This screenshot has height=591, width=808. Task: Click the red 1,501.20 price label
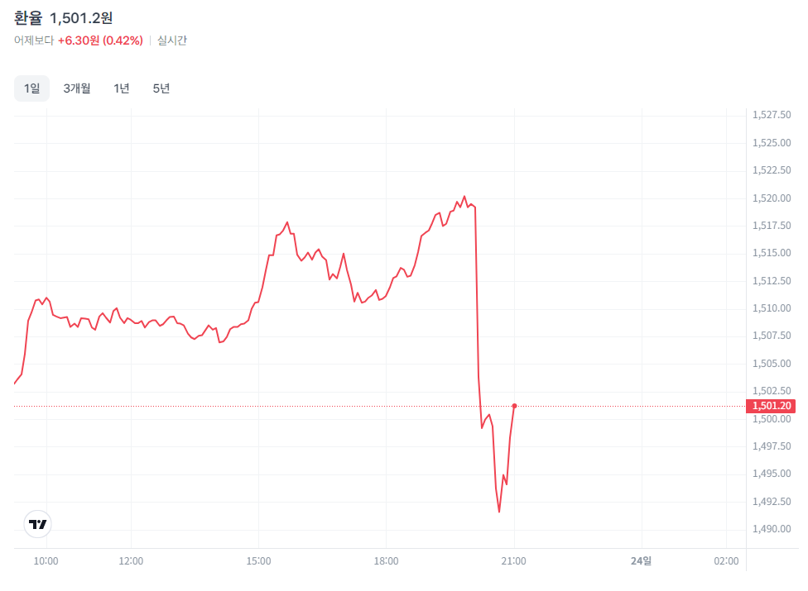[771, 406]
